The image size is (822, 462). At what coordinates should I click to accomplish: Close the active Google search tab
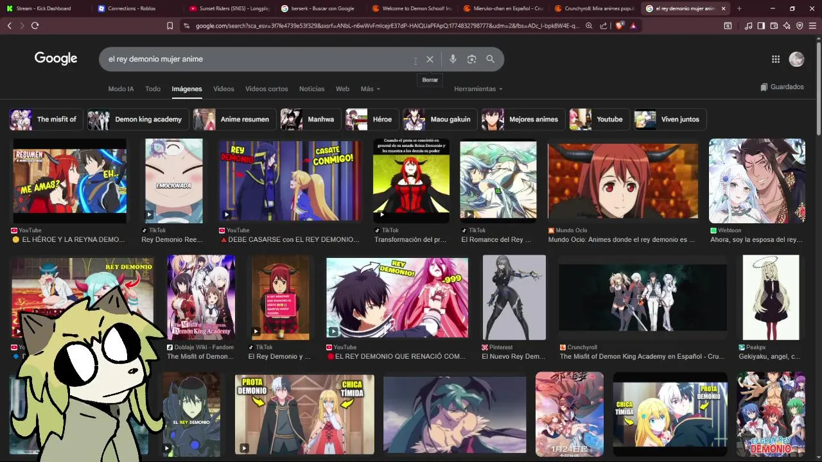(724, 8)
